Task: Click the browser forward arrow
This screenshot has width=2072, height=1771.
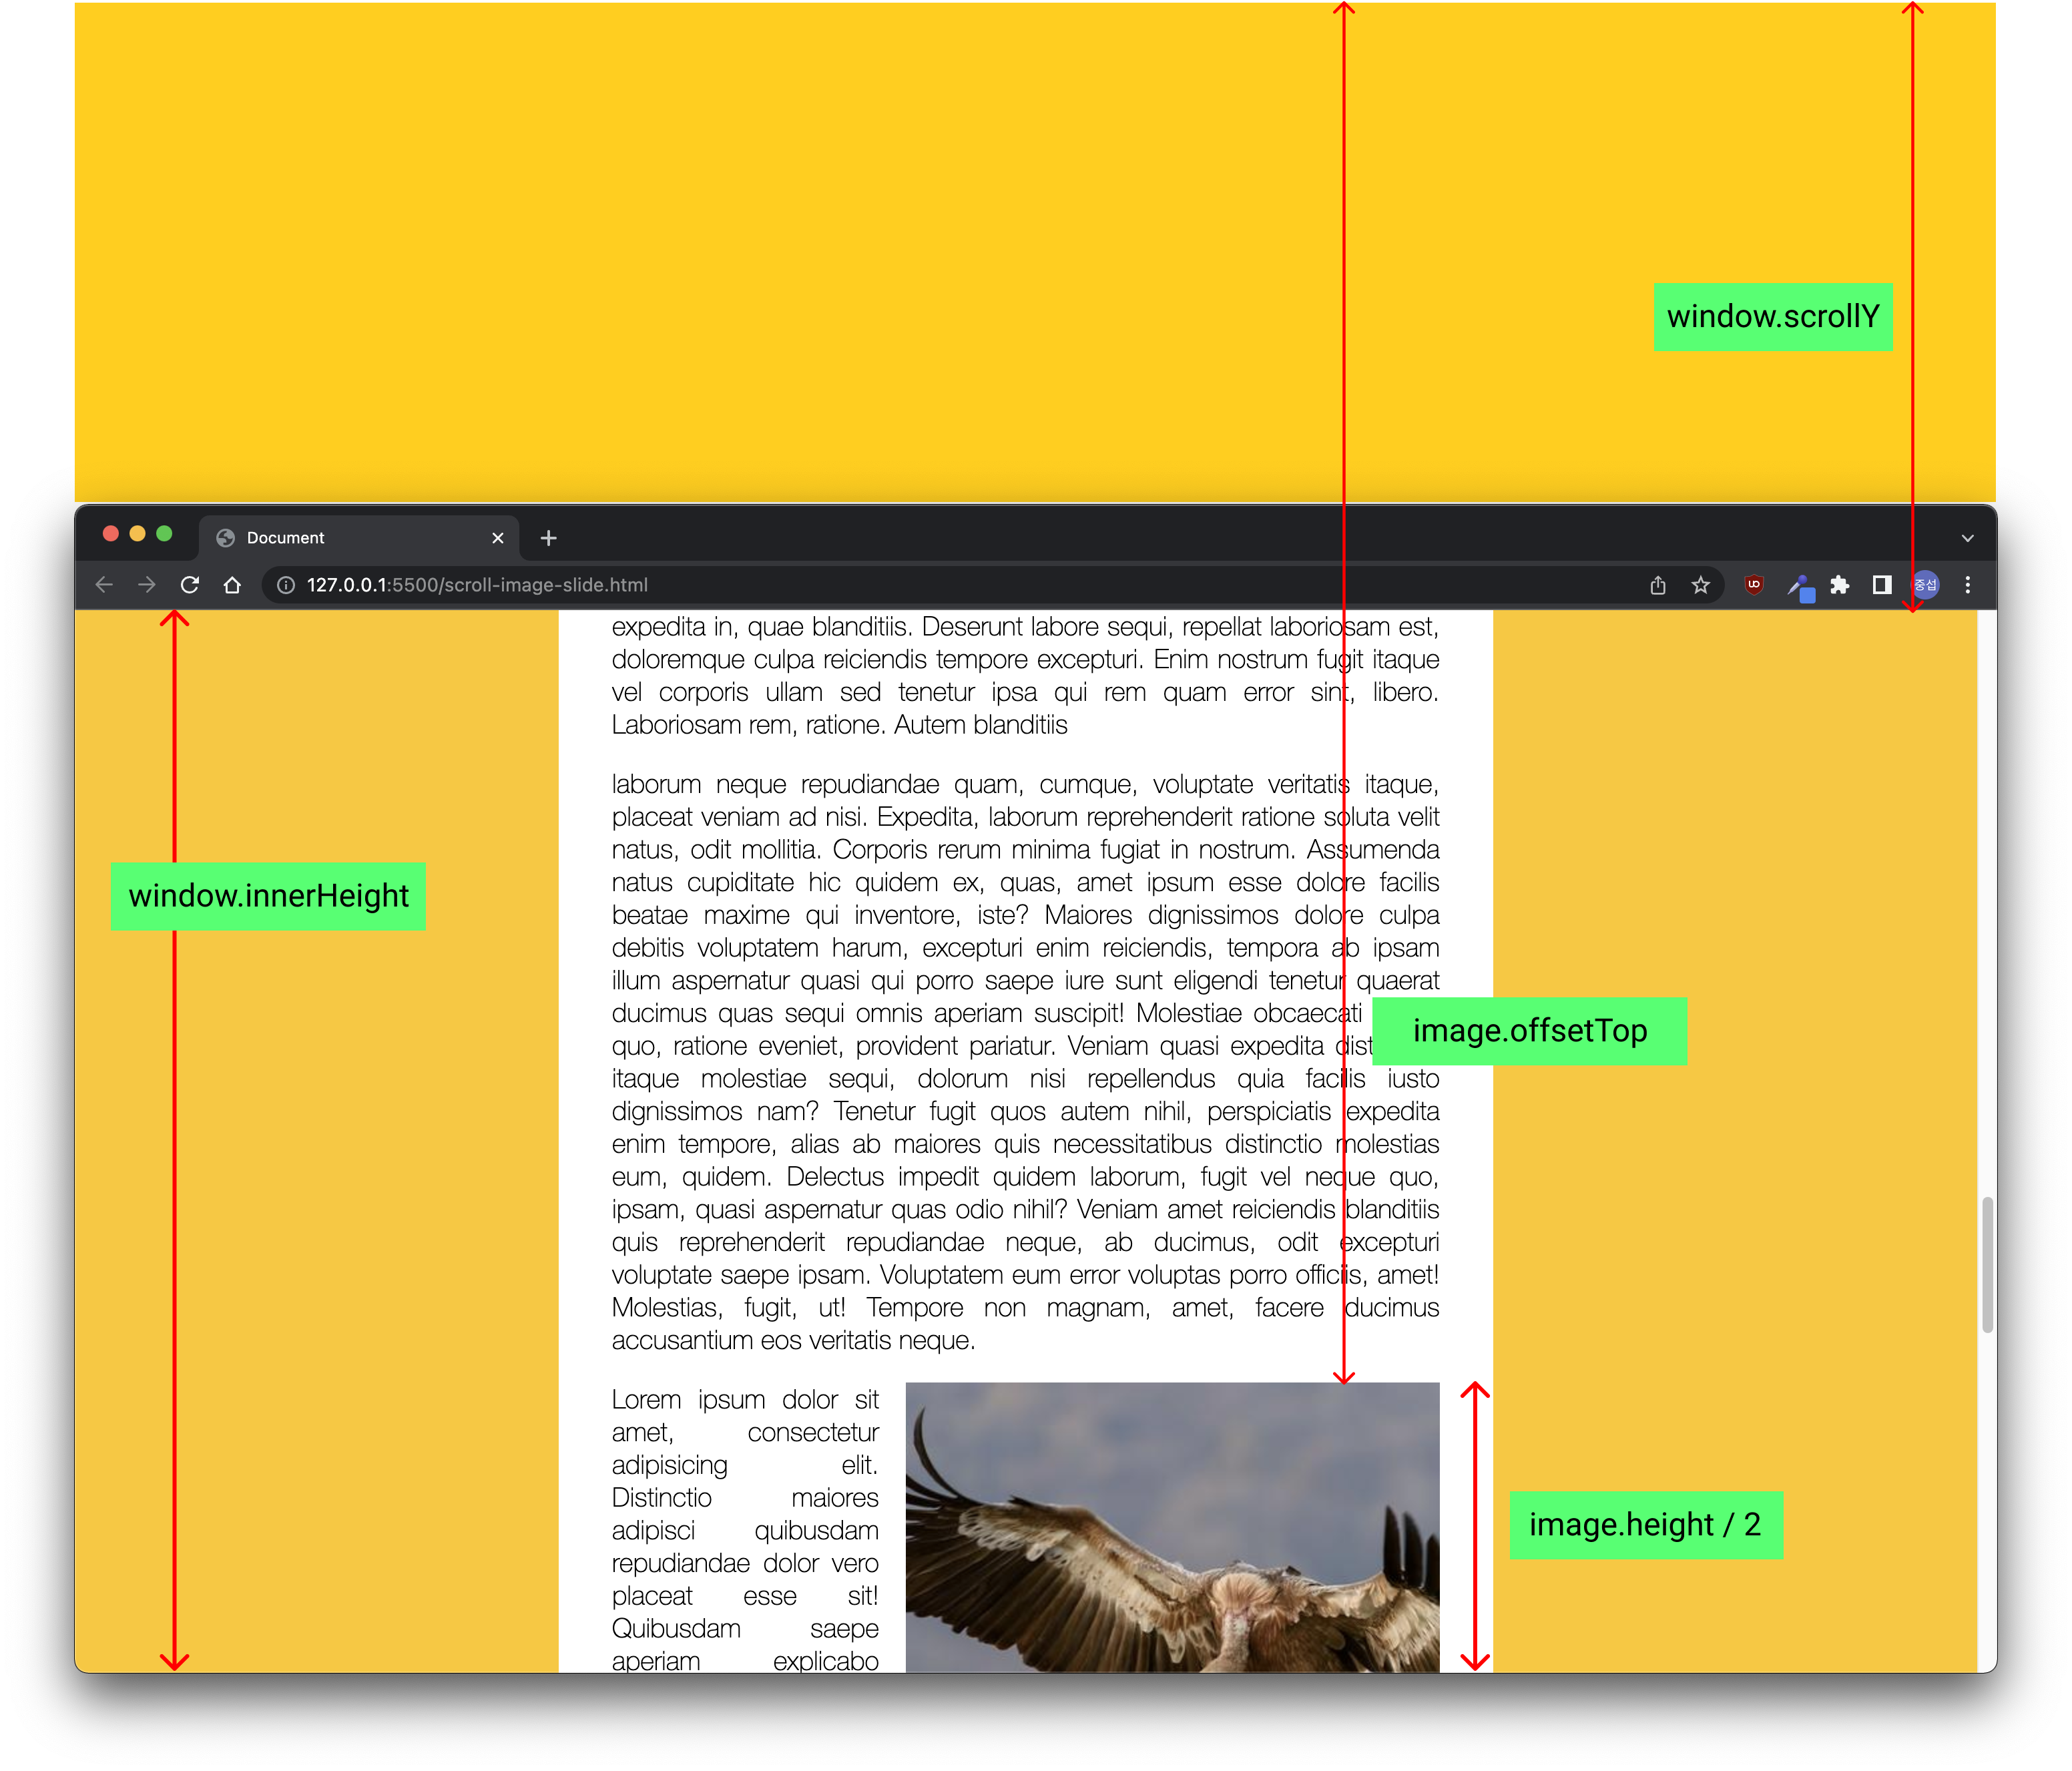Action: point(147,585)
